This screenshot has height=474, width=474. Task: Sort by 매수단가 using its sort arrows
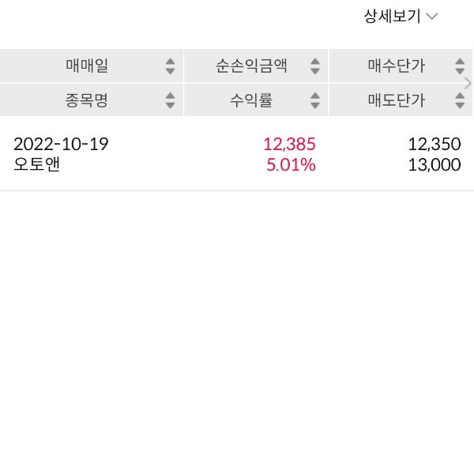pyautogui.click(x=460, y=66)
